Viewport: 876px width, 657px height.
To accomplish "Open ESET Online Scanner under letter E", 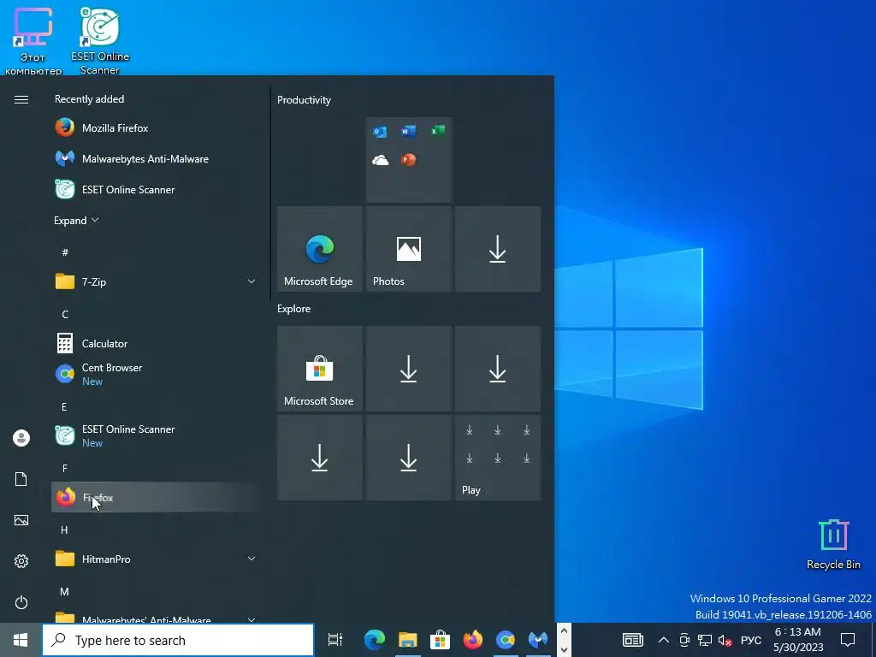I will pyautogui.click(x=157, y=435).
